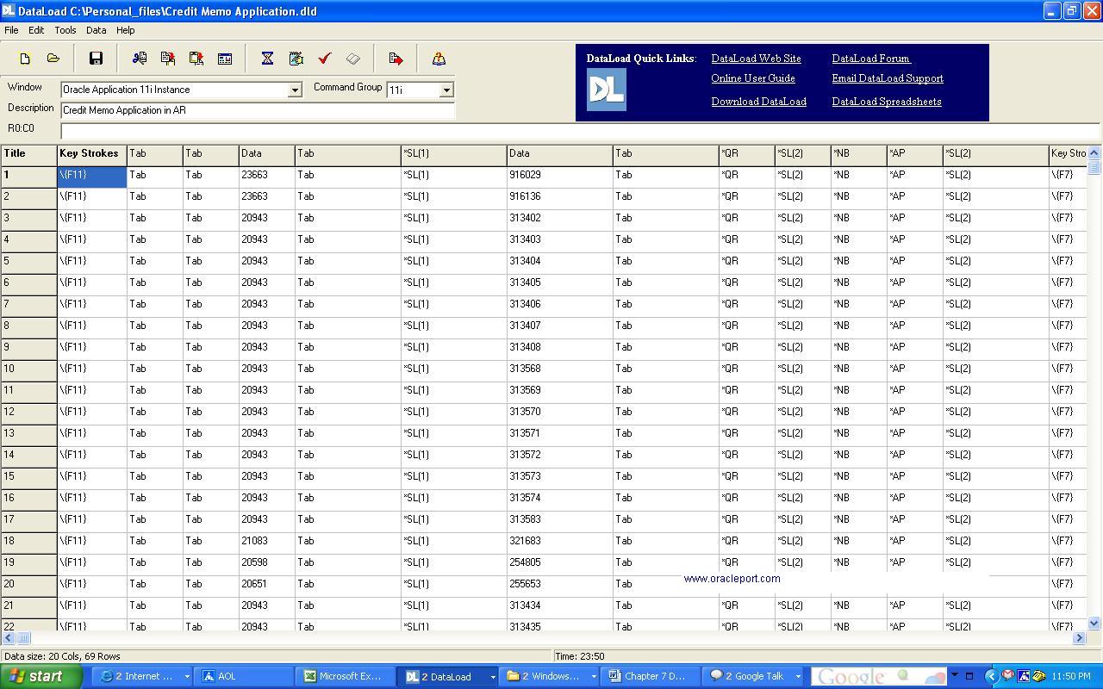Open help via the question book icon
The image size is (1103, 689).
click(x=439, y=58)
